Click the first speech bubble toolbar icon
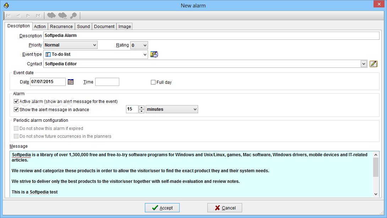 tap(51, 16)
